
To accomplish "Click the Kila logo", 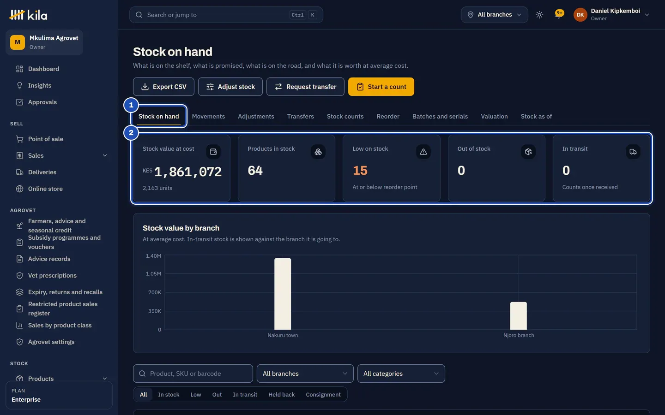I will pyautogui.click(x=29, y=15).
